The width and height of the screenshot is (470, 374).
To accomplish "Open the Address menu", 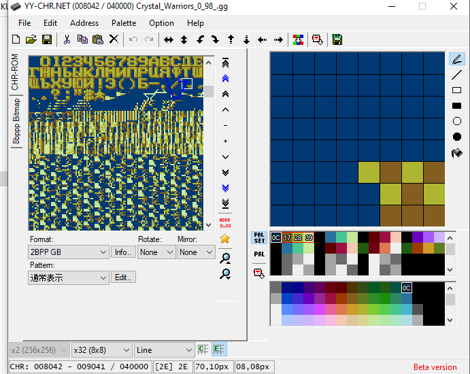I will [x=84, y=23].
